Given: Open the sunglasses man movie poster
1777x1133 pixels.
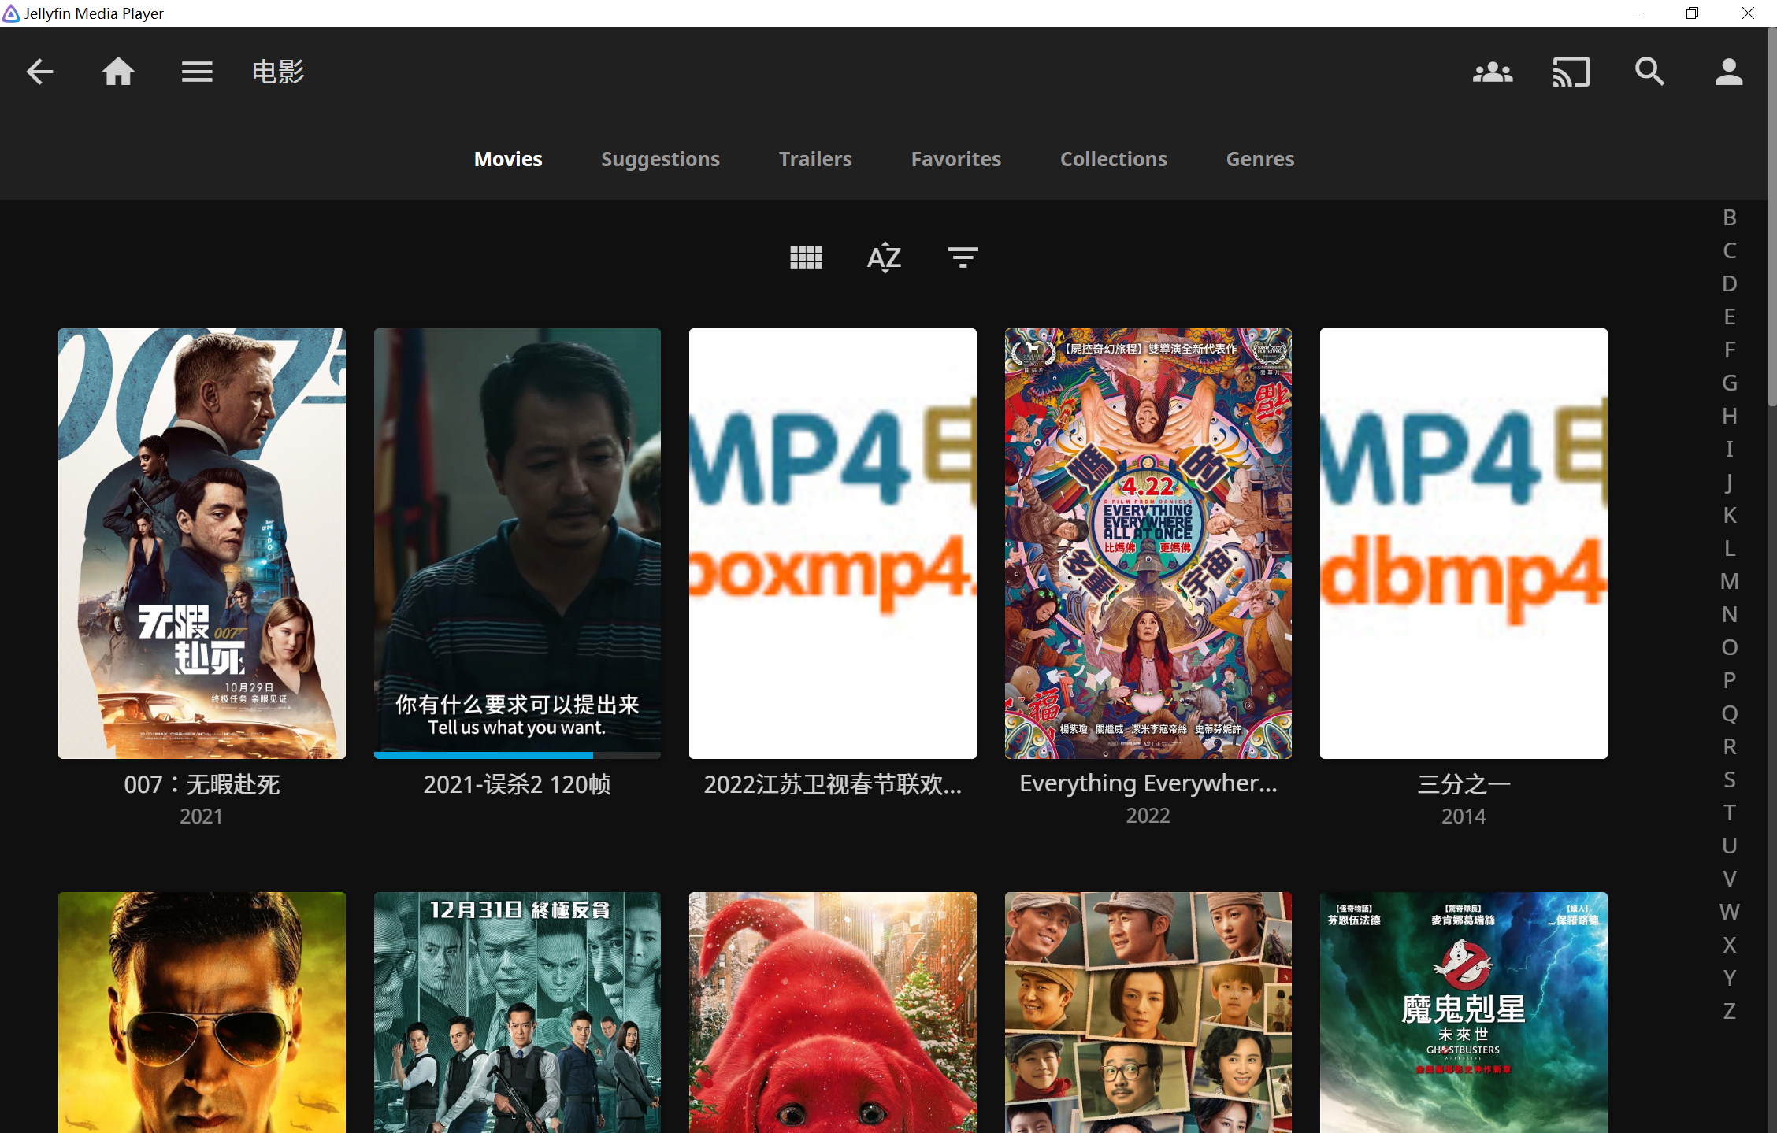Looking at the screenshot, I should tap(202, 1013).
